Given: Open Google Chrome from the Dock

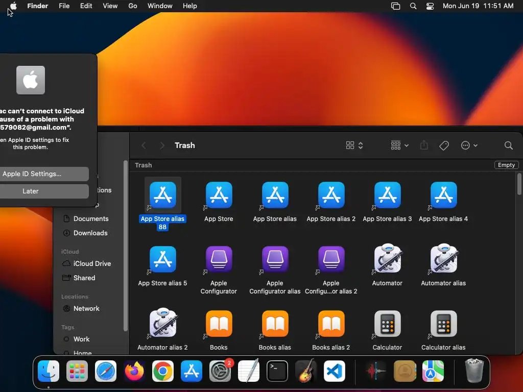Looking at the screenshot, I should pyautogui.click(x=163, y=371).
